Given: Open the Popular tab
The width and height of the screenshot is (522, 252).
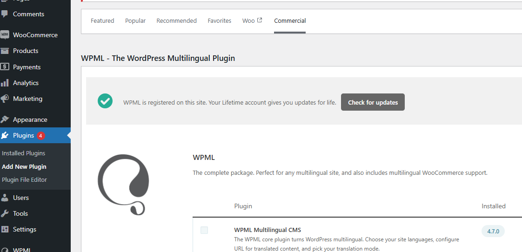Looking at the screenshot, I should [135, 20].
